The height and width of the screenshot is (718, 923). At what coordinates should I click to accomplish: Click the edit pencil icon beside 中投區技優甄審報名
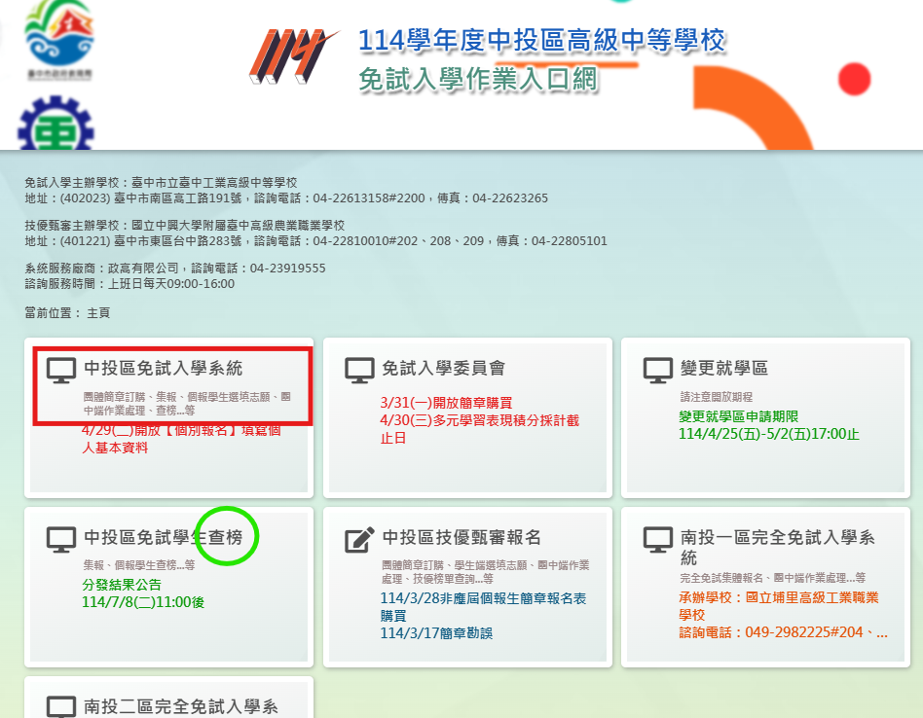coord(359,540)
